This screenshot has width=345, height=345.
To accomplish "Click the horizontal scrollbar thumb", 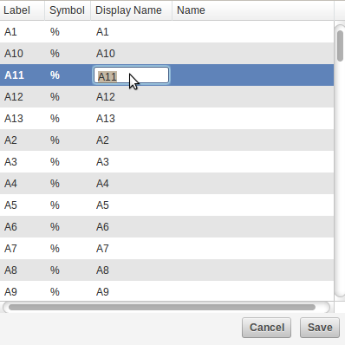I will (162, 307).
